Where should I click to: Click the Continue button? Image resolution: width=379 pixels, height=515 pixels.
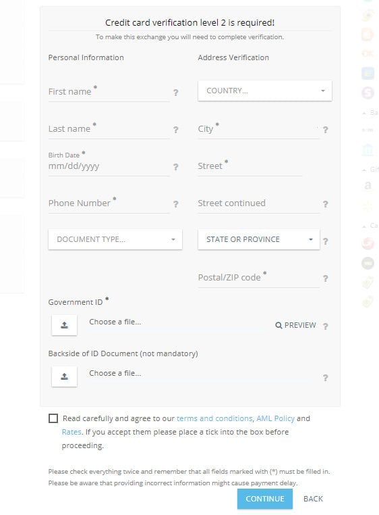[x=265, y=499]
